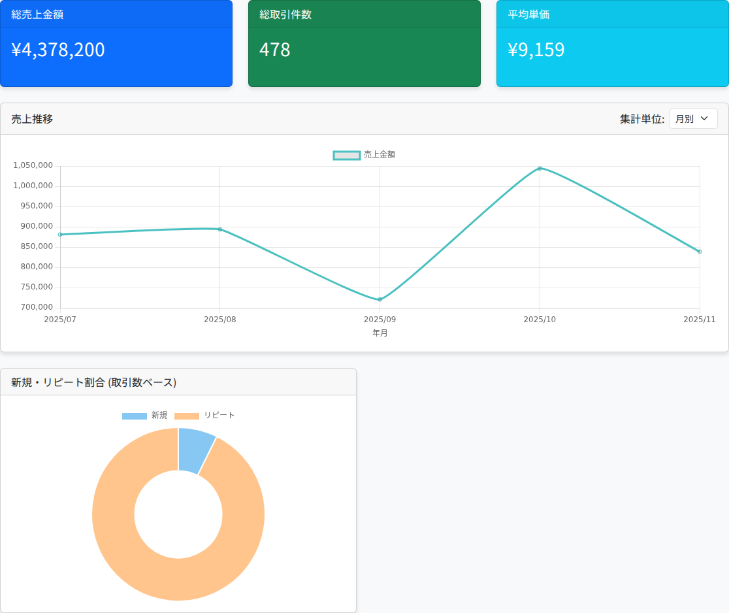Click the 2025/07 data point on line chart
The width and height of the screenshot is (729, 613).
click(60, 235)
